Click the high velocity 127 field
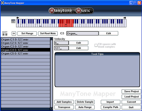 click(x=61, y=48)
